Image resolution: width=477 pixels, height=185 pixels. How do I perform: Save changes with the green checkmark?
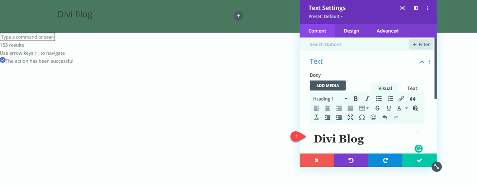[419, 160]
